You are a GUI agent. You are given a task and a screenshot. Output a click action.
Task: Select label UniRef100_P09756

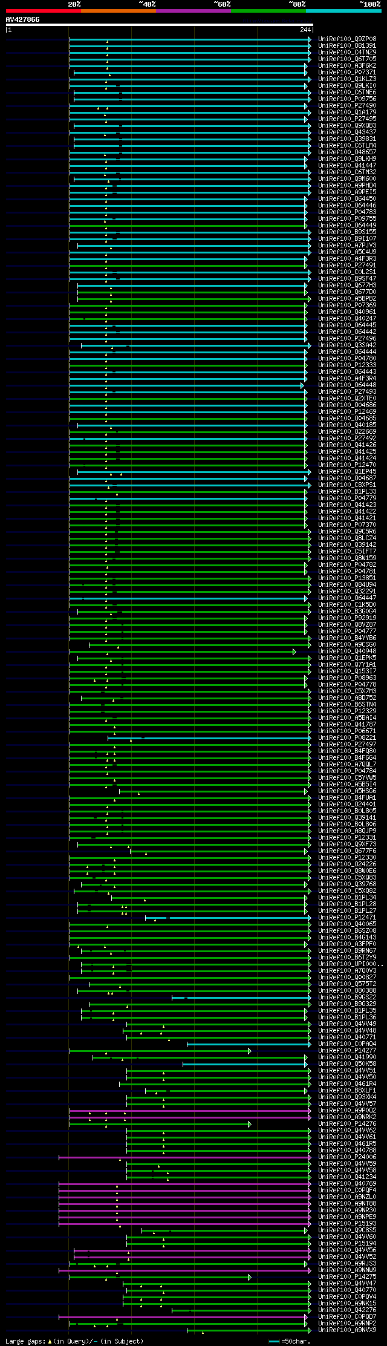[x=347, y=99]
